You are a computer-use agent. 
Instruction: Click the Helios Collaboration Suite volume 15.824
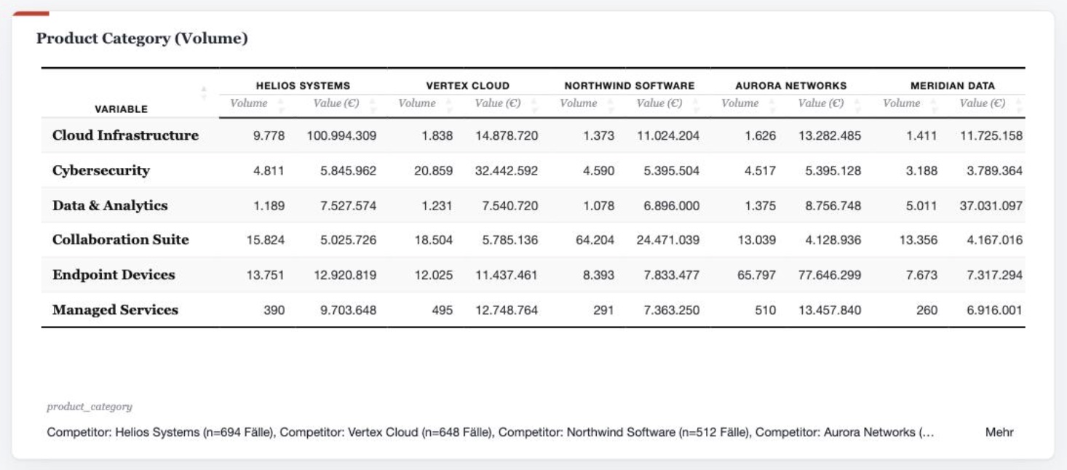[266, 239]
